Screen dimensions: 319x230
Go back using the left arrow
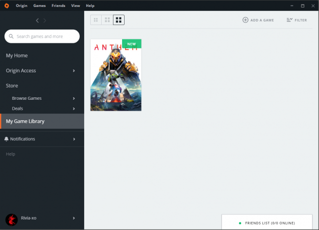point(37,20)
